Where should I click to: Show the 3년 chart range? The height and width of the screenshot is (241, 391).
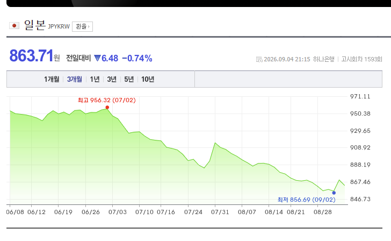tap(112, 79)
